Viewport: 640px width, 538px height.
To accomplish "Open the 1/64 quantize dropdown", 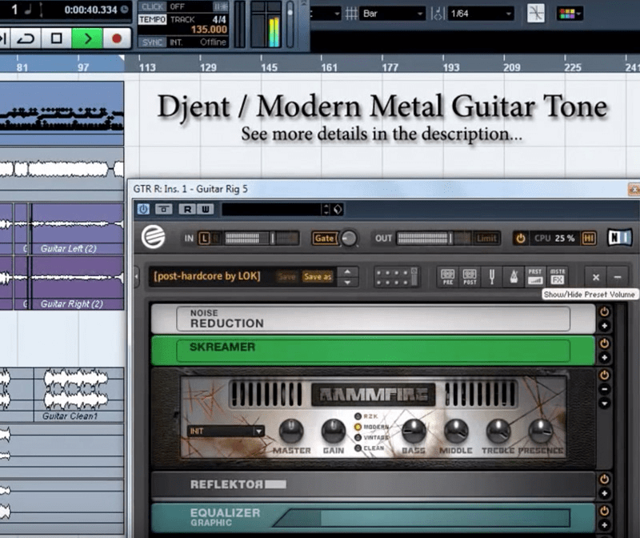I will pyautogui.click(x=481, y=14).
